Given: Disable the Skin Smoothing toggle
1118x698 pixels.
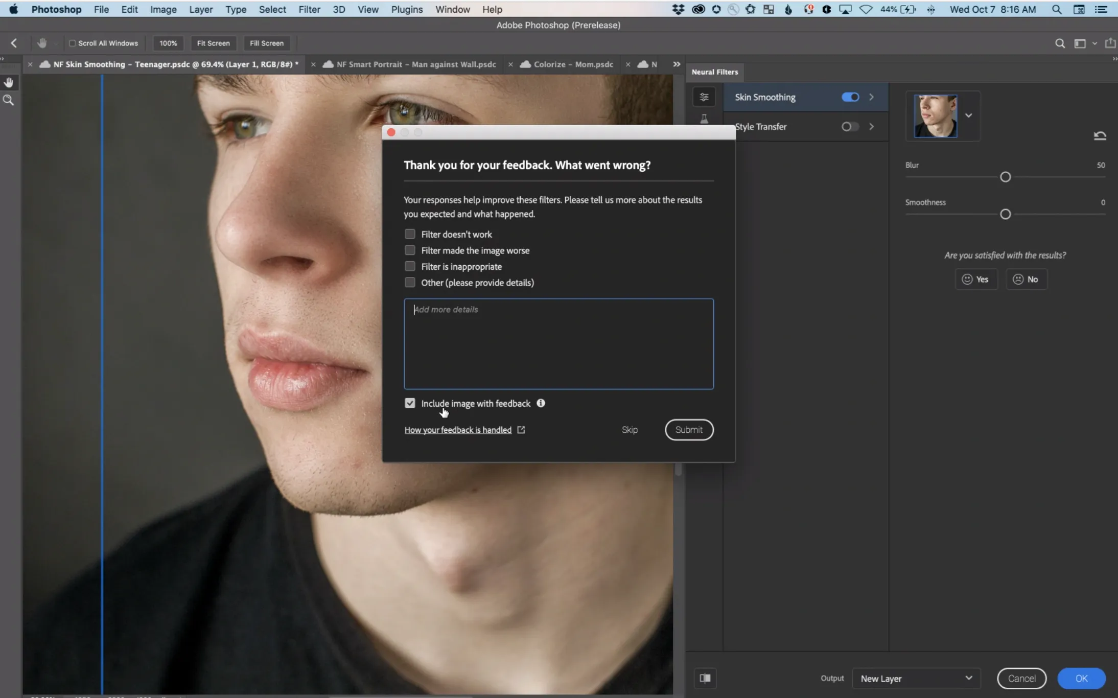Looking at the screenshot, I should click(849, 97).
